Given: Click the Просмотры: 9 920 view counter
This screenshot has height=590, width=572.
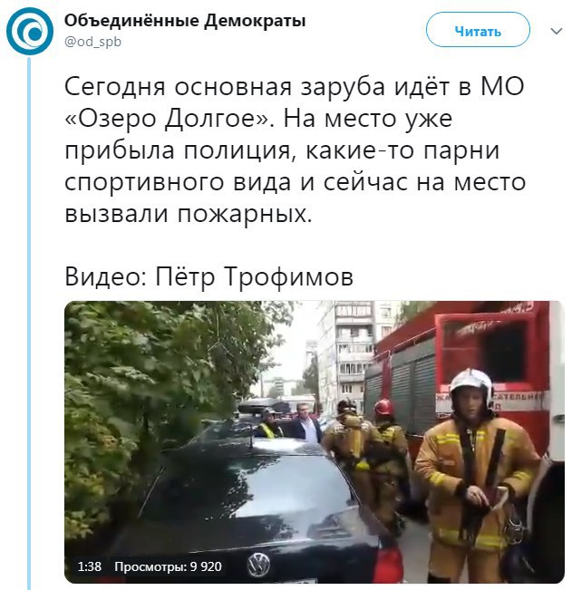Looking at the screenshot, I should [x=168, y=566].
